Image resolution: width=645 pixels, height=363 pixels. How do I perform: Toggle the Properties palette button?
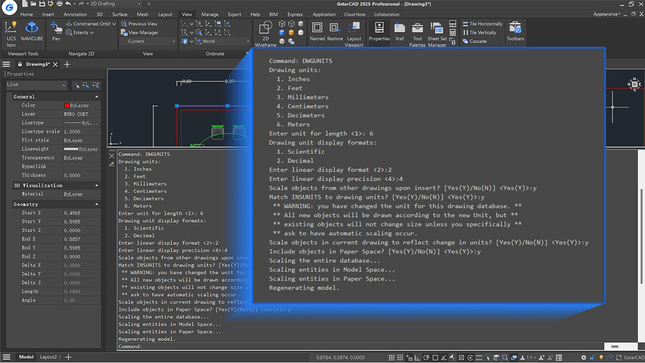tap(379, 32)
